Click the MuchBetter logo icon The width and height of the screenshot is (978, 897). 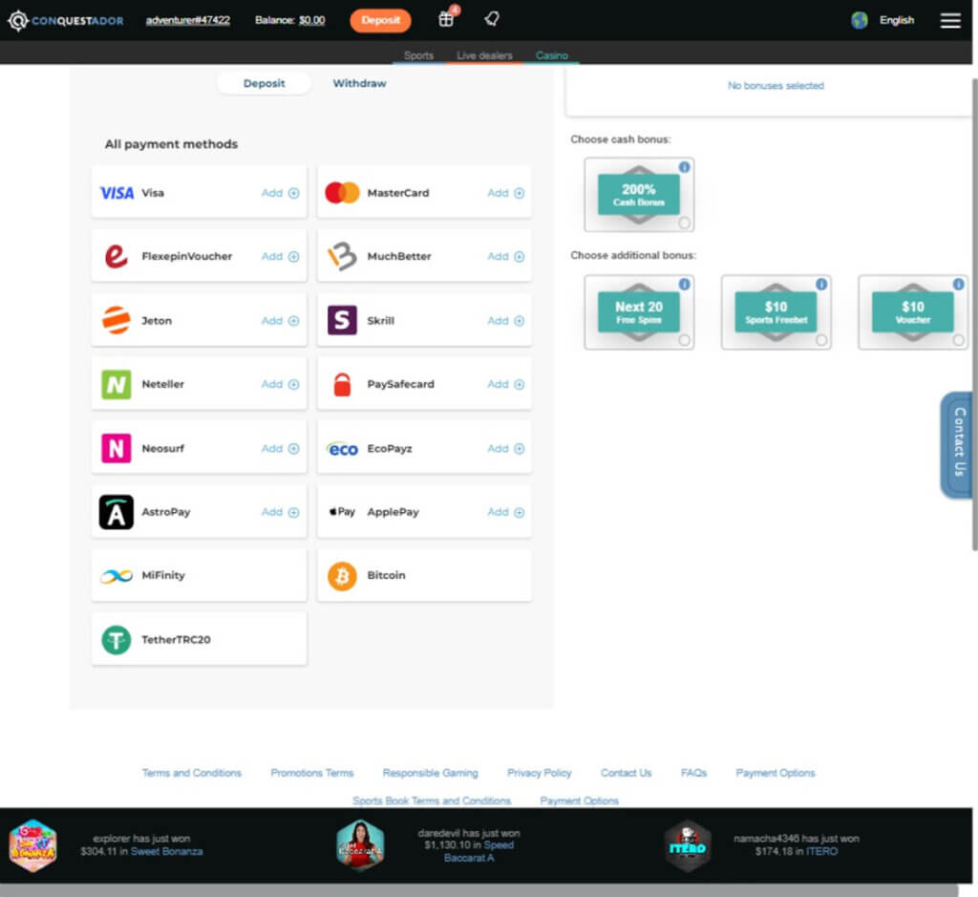(342, 256)
